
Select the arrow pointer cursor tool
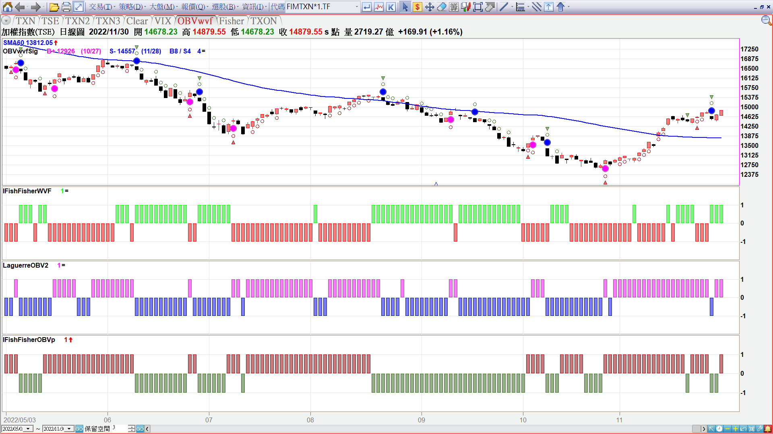click(x=405, y=7)
